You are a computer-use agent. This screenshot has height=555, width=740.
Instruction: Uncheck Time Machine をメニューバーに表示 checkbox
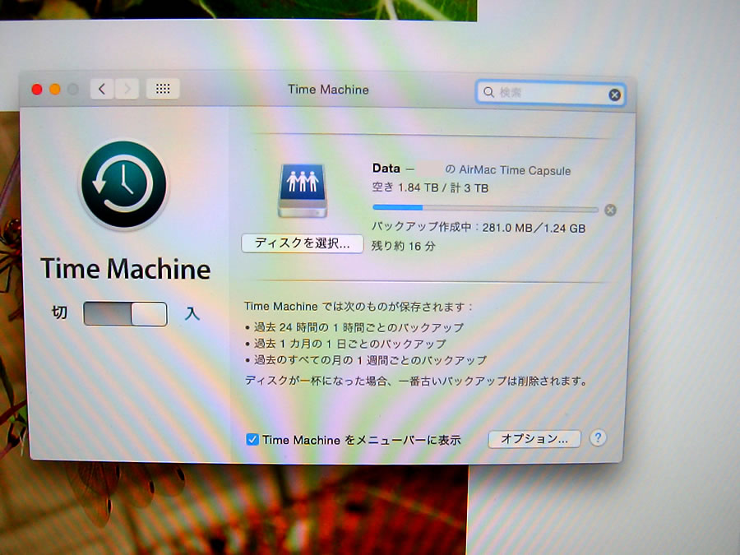(x=252, y=439)
